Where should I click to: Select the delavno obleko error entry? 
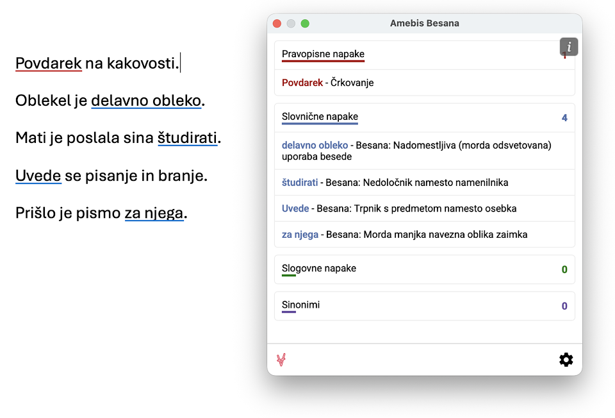424,151
